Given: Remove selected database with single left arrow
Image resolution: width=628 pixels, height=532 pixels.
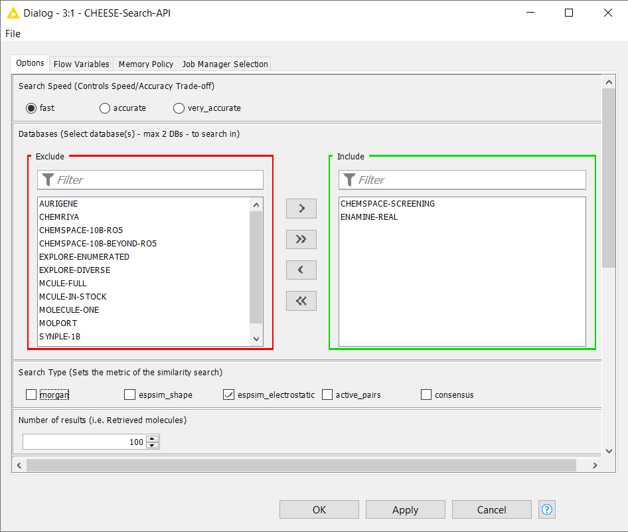Looking at the screenshot, I should tap(301, 270).
